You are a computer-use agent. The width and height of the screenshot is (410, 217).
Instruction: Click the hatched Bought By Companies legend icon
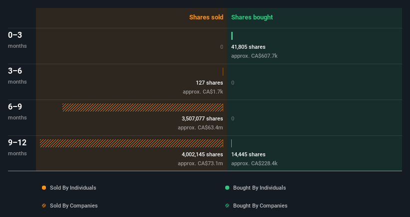pos(227,206)
